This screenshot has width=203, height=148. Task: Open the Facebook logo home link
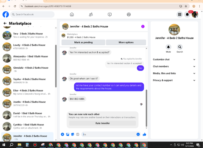pyautogui.click(x=6, y=15)
